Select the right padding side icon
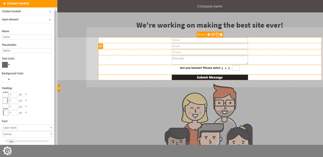 pyautogui.click(x=6, y=101)
